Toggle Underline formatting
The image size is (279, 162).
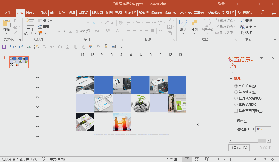70,31
